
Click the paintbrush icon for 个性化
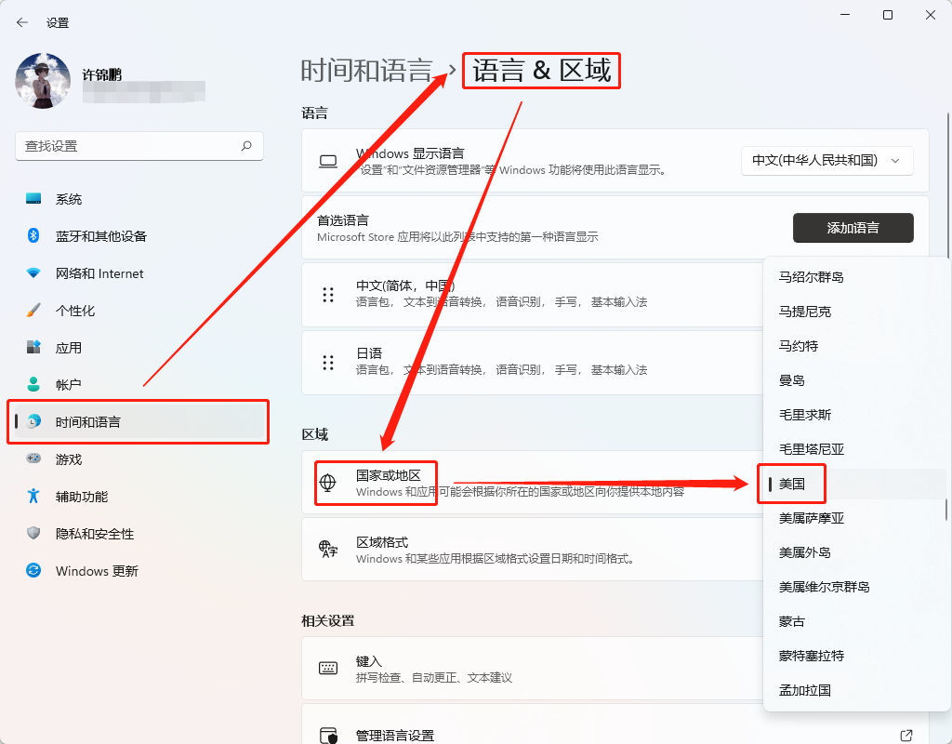click(33, 311)
